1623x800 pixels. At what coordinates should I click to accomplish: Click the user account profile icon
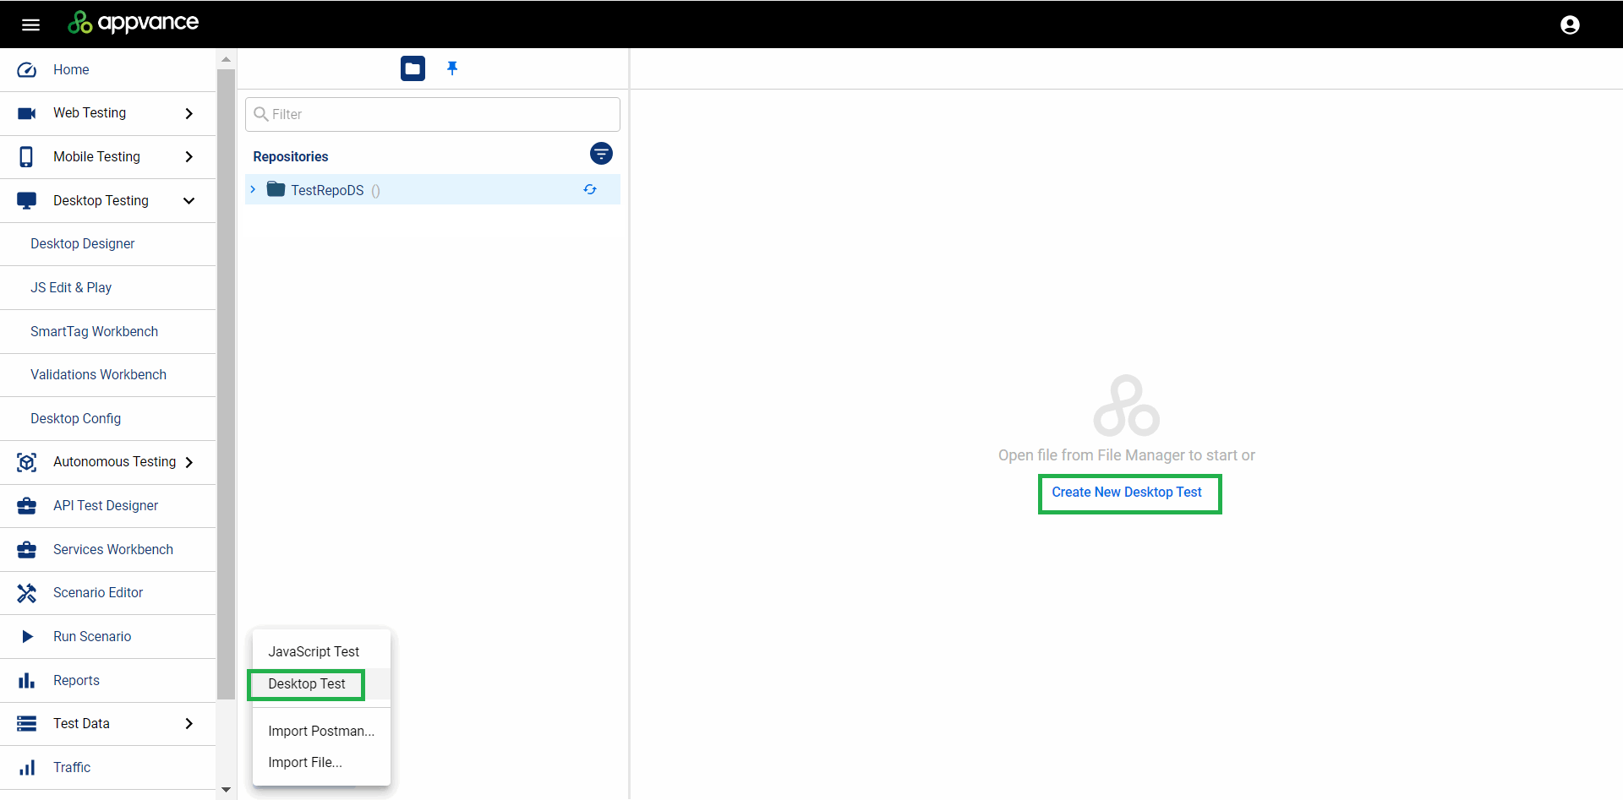1569,24
